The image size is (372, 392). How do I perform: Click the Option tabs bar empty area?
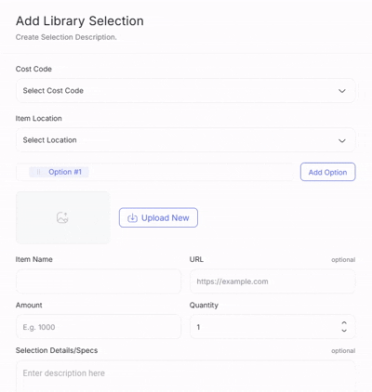click(x=191, y=172)
